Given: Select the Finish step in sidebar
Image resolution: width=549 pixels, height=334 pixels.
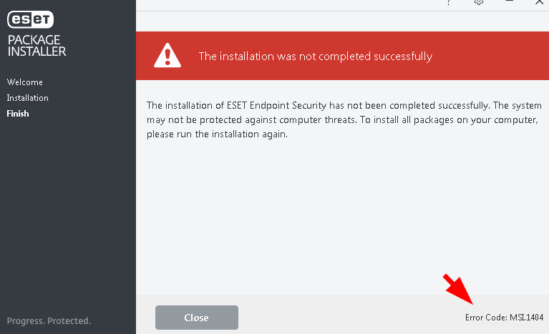Looking at the screenshot, I should click(x=18, y=114).
